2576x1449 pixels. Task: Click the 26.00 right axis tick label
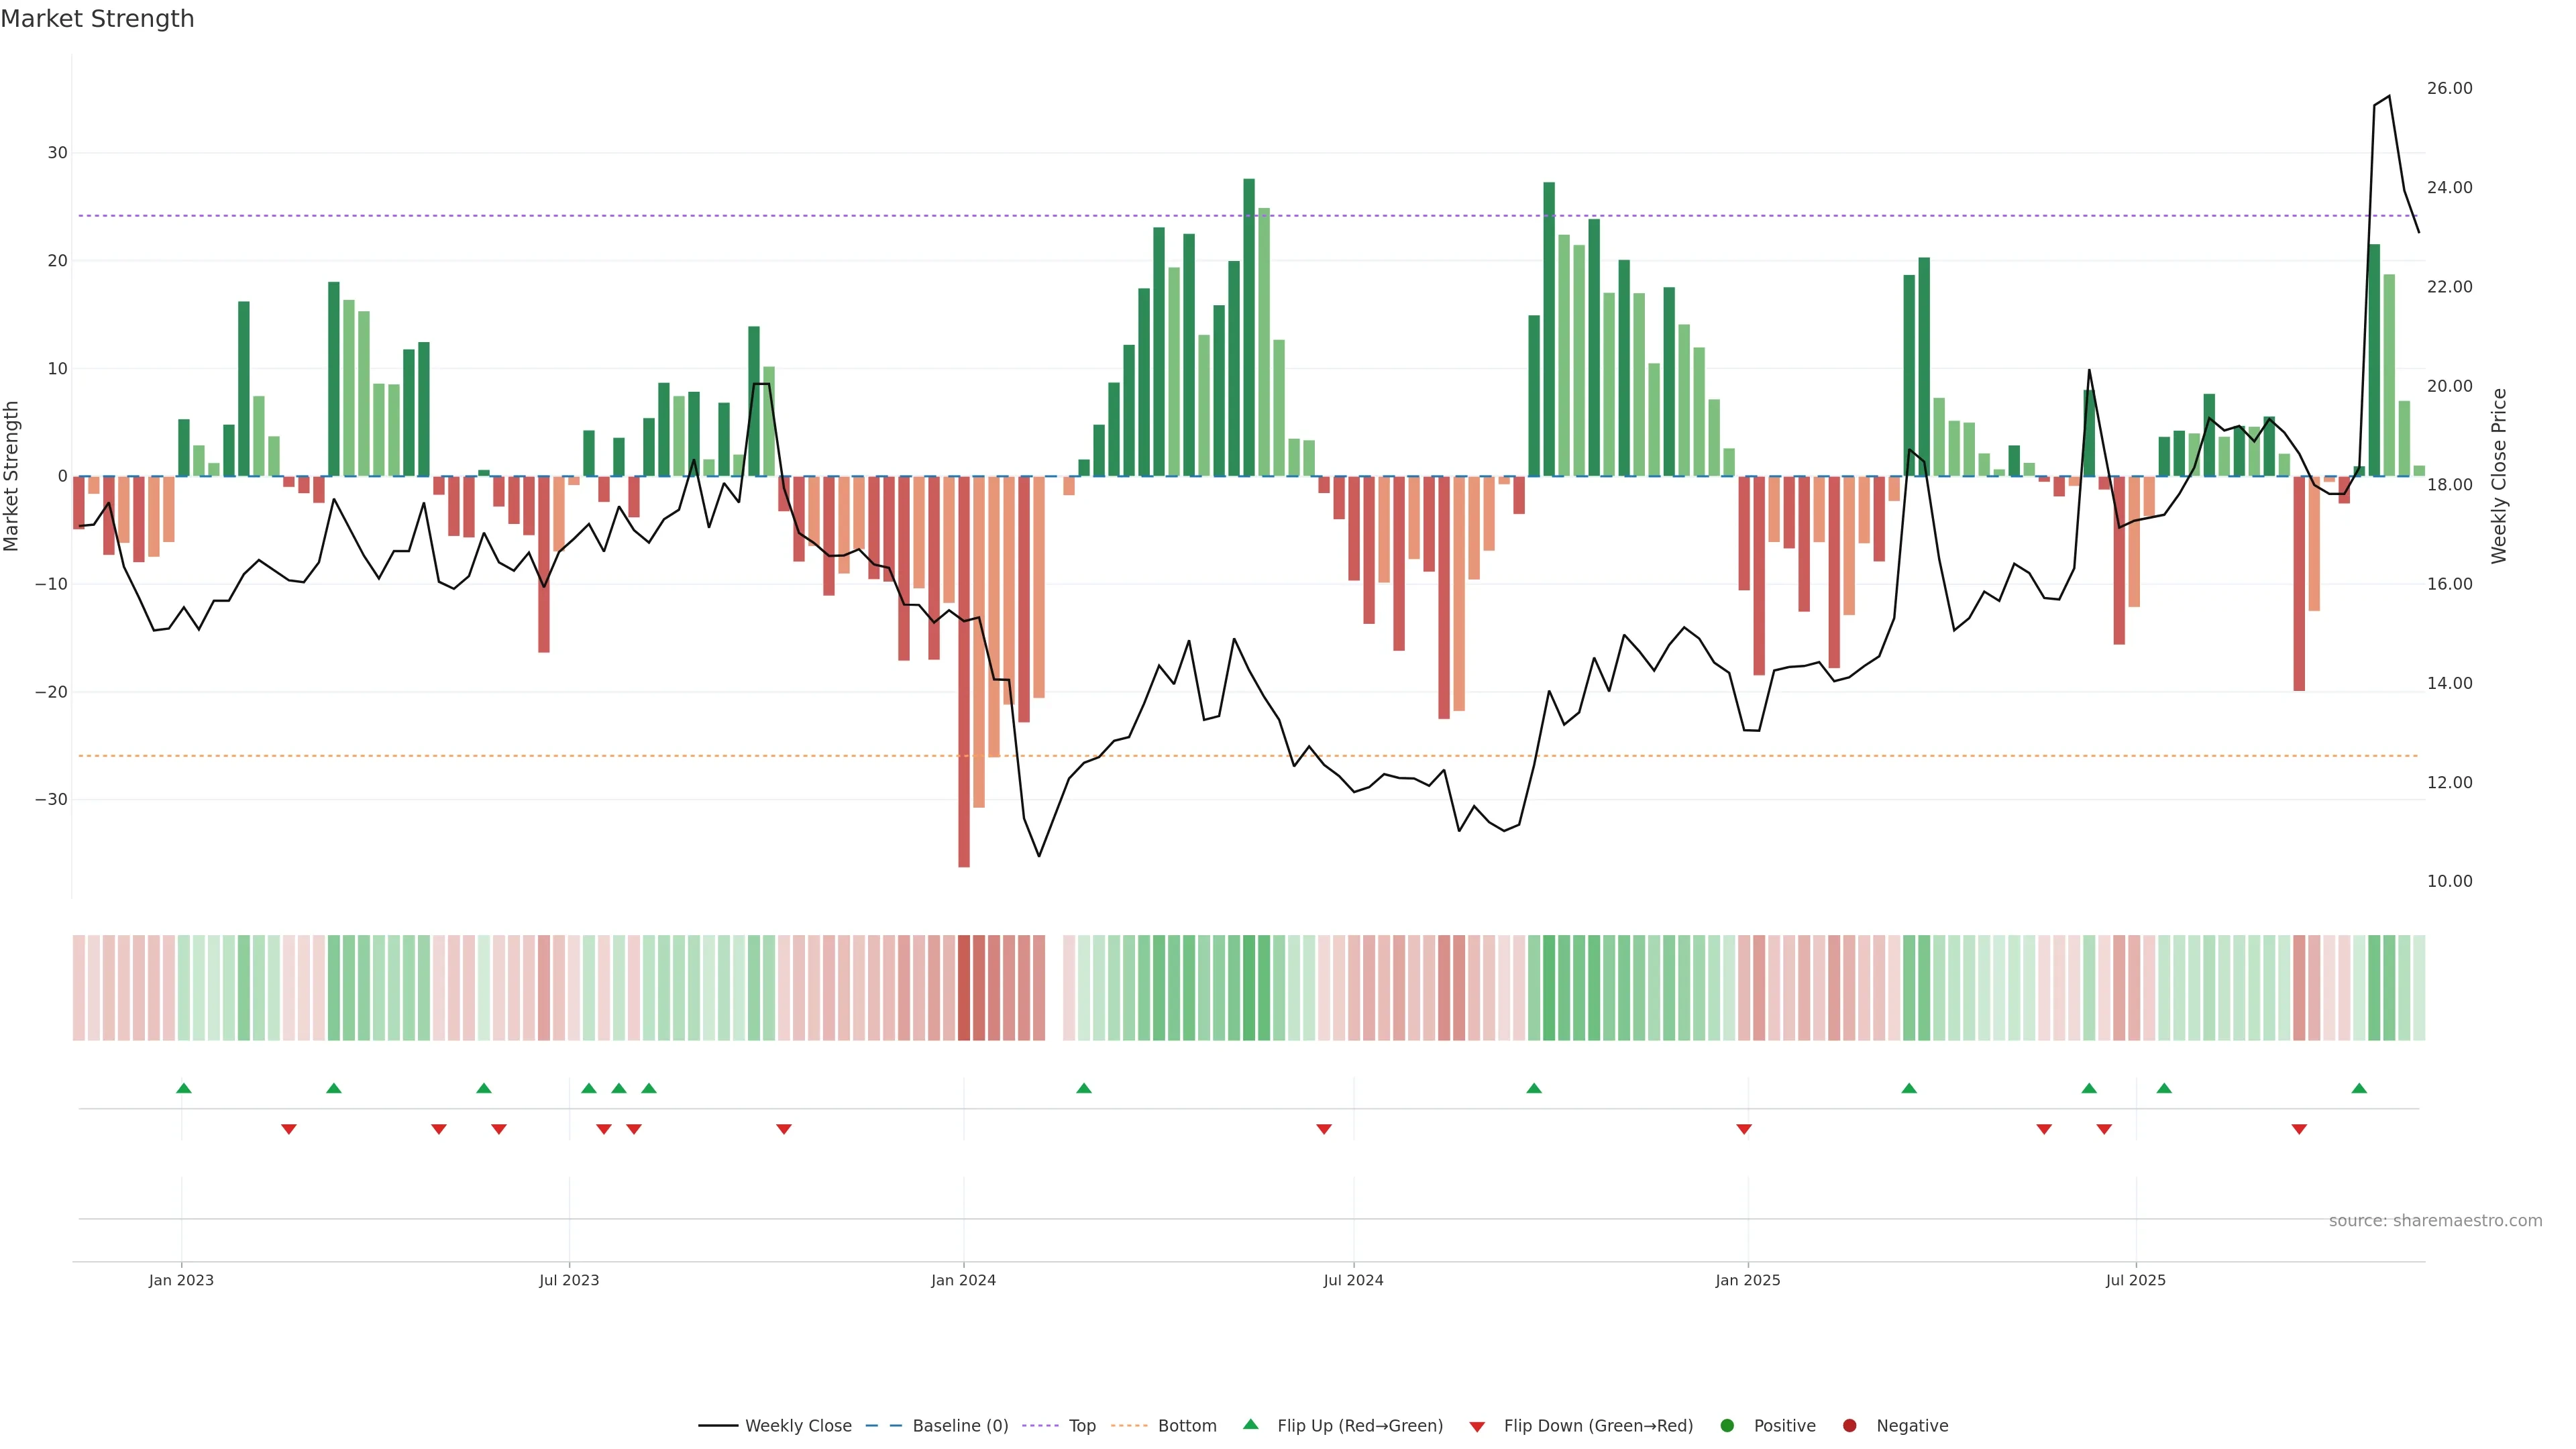point(2449,88)
